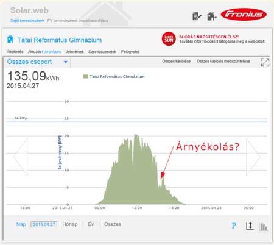Open the Aktuális menu item
Screen dimensions: 274x245
click(x=34, y=52)
